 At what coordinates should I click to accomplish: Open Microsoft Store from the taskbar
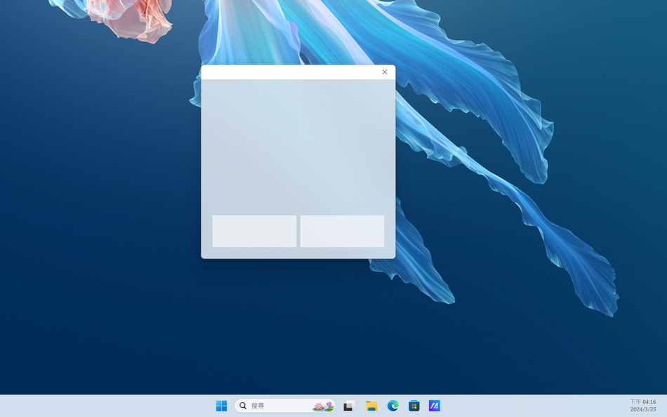click(414, 406)
